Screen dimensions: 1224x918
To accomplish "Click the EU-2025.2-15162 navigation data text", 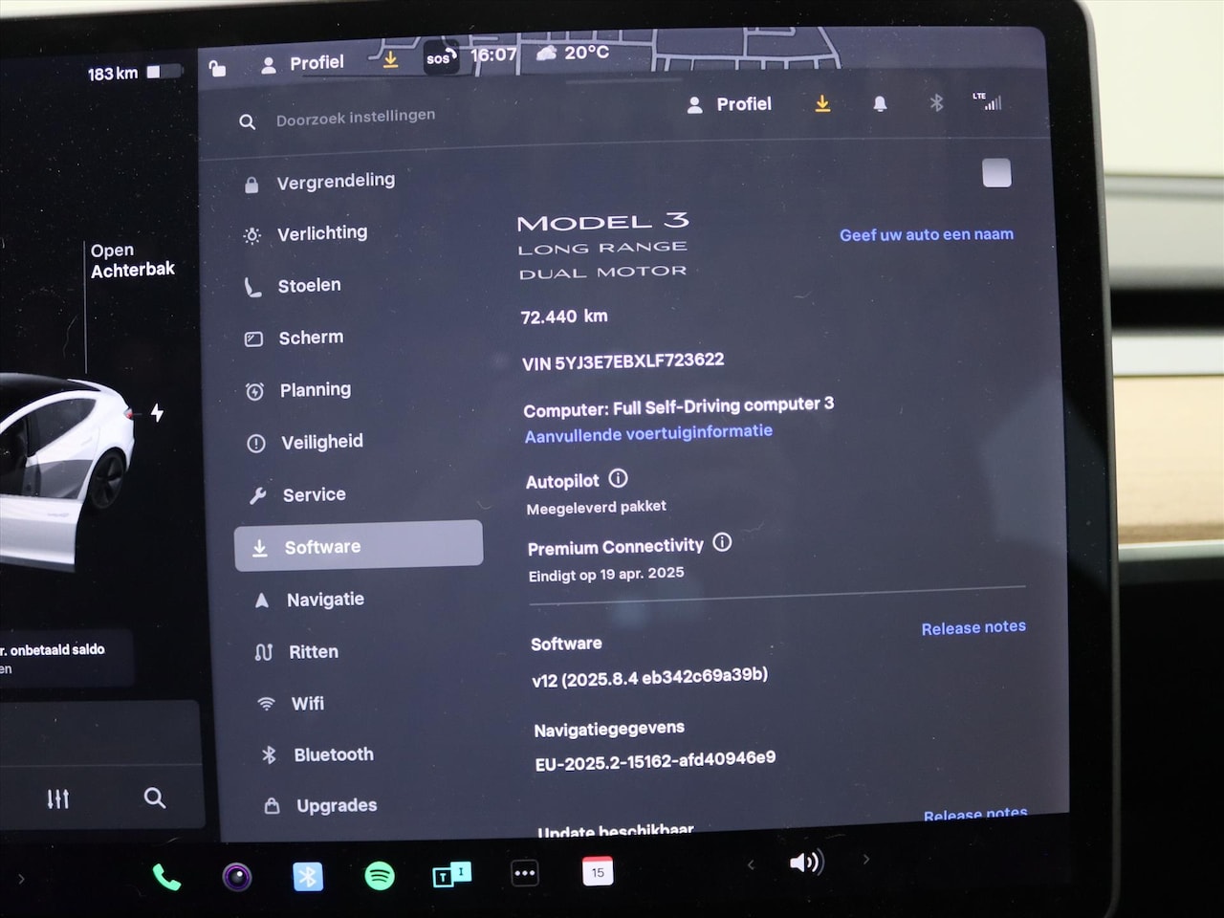I will pyautogui.click(x=655, y=760).
